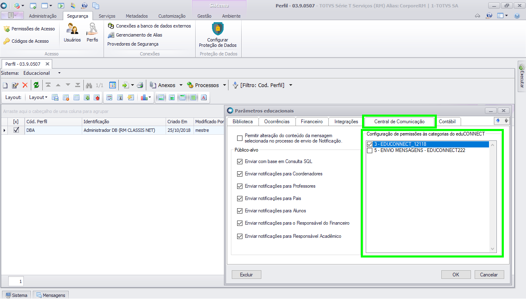This screenshot has height=299, width=526.
Task: Switch to the Serviços ribbon tab
Action: [107, 16]
